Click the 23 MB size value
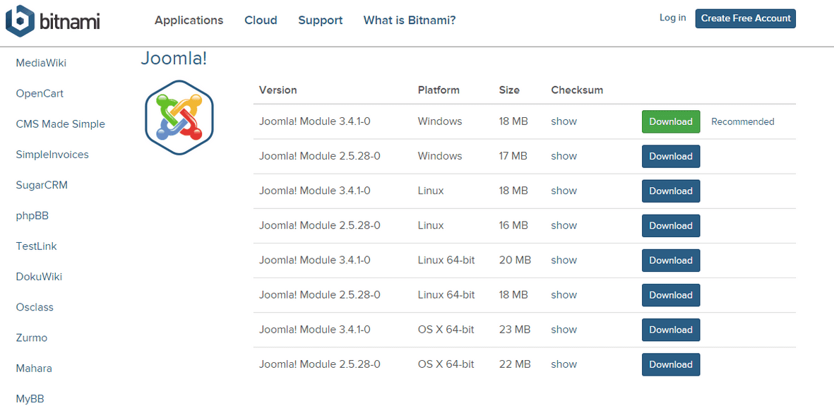The image size is (834, 413). [x=515, y=329]
